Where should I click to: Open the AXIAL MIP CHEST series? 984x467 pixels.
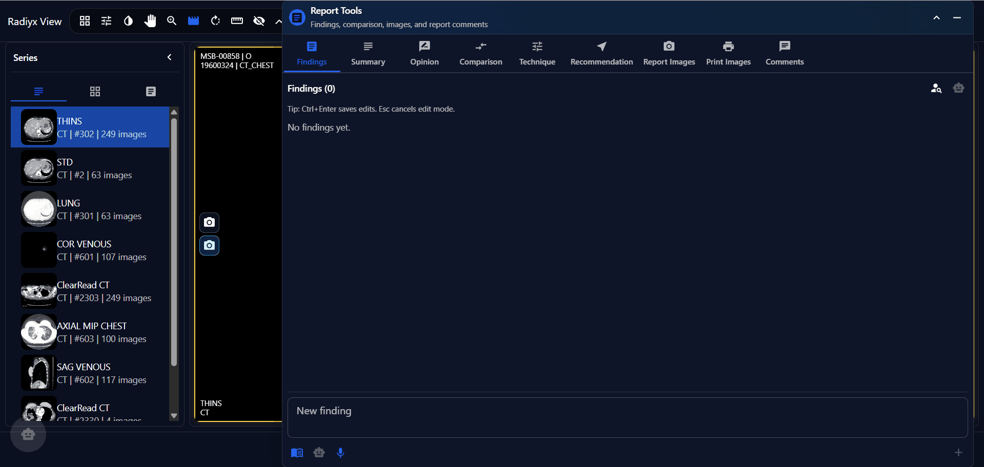(90, 332)
